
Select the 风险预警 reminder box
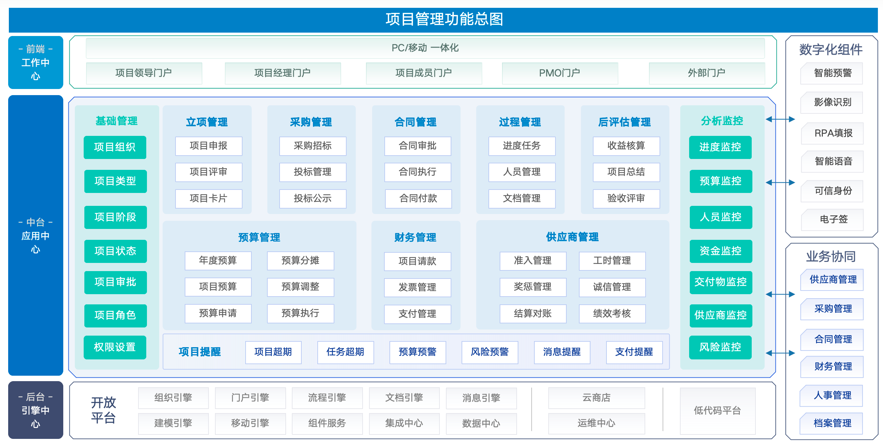pyautogui.click(x=490, y=352)
